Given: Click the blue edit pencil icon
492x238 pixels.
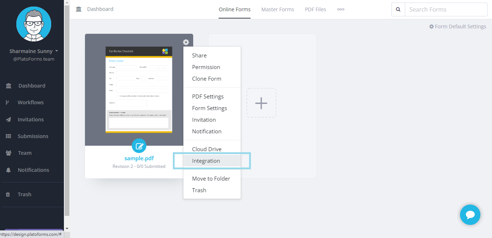Looking at the screenshot, I should point(139,146).
